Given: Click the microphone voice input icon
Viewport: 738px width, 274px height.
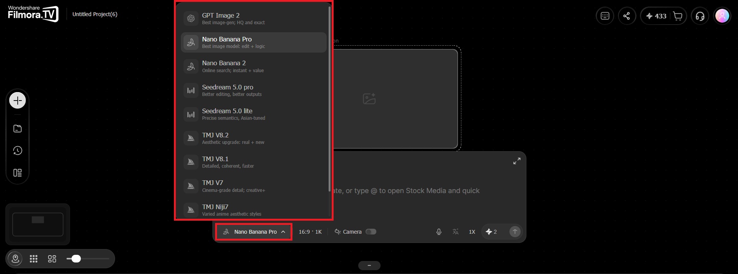Looking at the screenshot, I should (439, 232).
